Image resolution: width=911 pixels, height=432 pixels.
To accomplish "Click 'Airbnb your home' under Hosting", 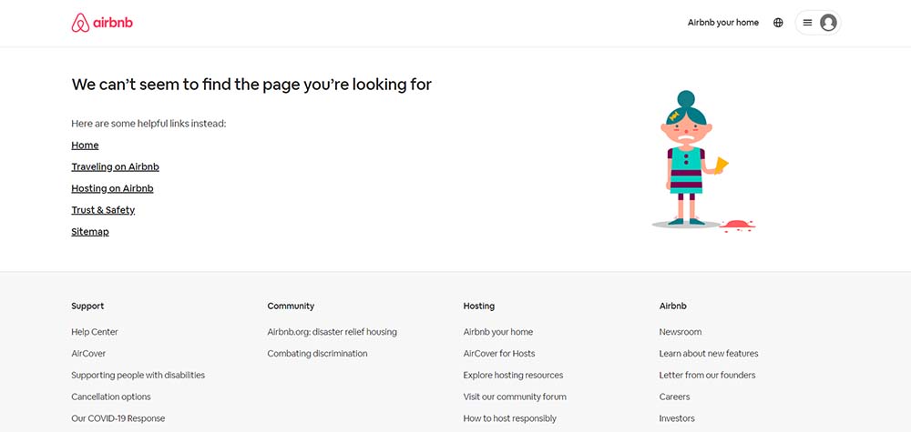I will [498, 332].
